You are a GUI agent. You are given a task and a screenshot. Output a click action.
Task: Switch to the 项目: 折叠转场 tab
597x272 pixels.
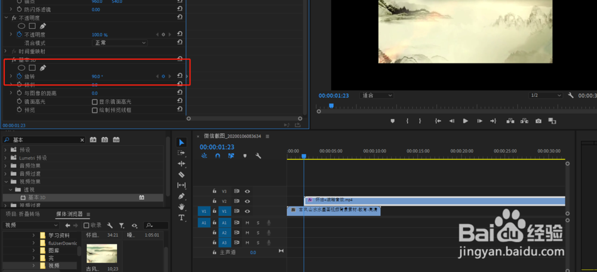tap(22, 214)
